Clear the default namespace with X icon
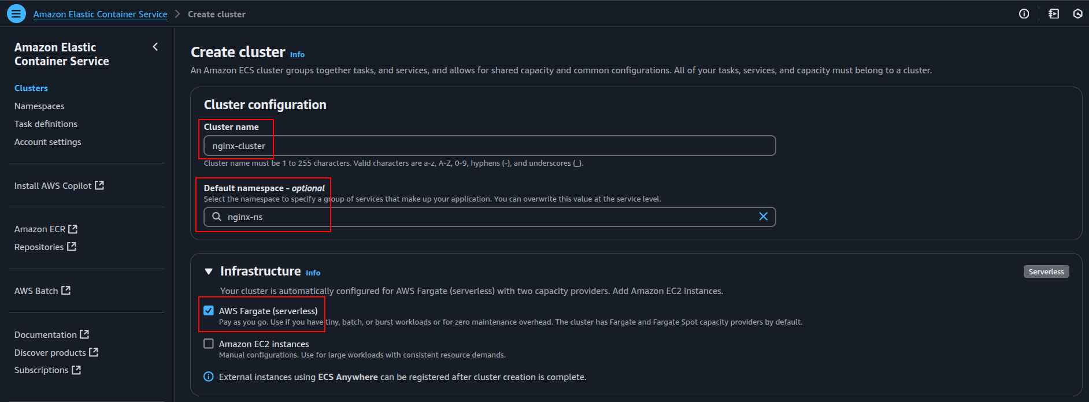The height and width of the screenshot is (402, 1089). click(763, 217)
